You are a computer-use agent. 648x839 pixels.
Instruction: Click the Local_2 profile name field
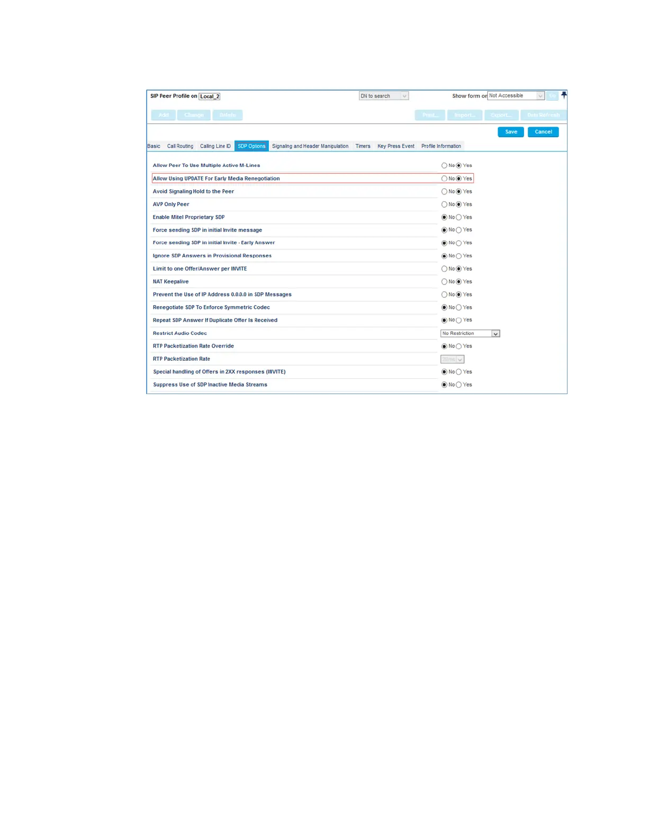(x=210, y=96)
